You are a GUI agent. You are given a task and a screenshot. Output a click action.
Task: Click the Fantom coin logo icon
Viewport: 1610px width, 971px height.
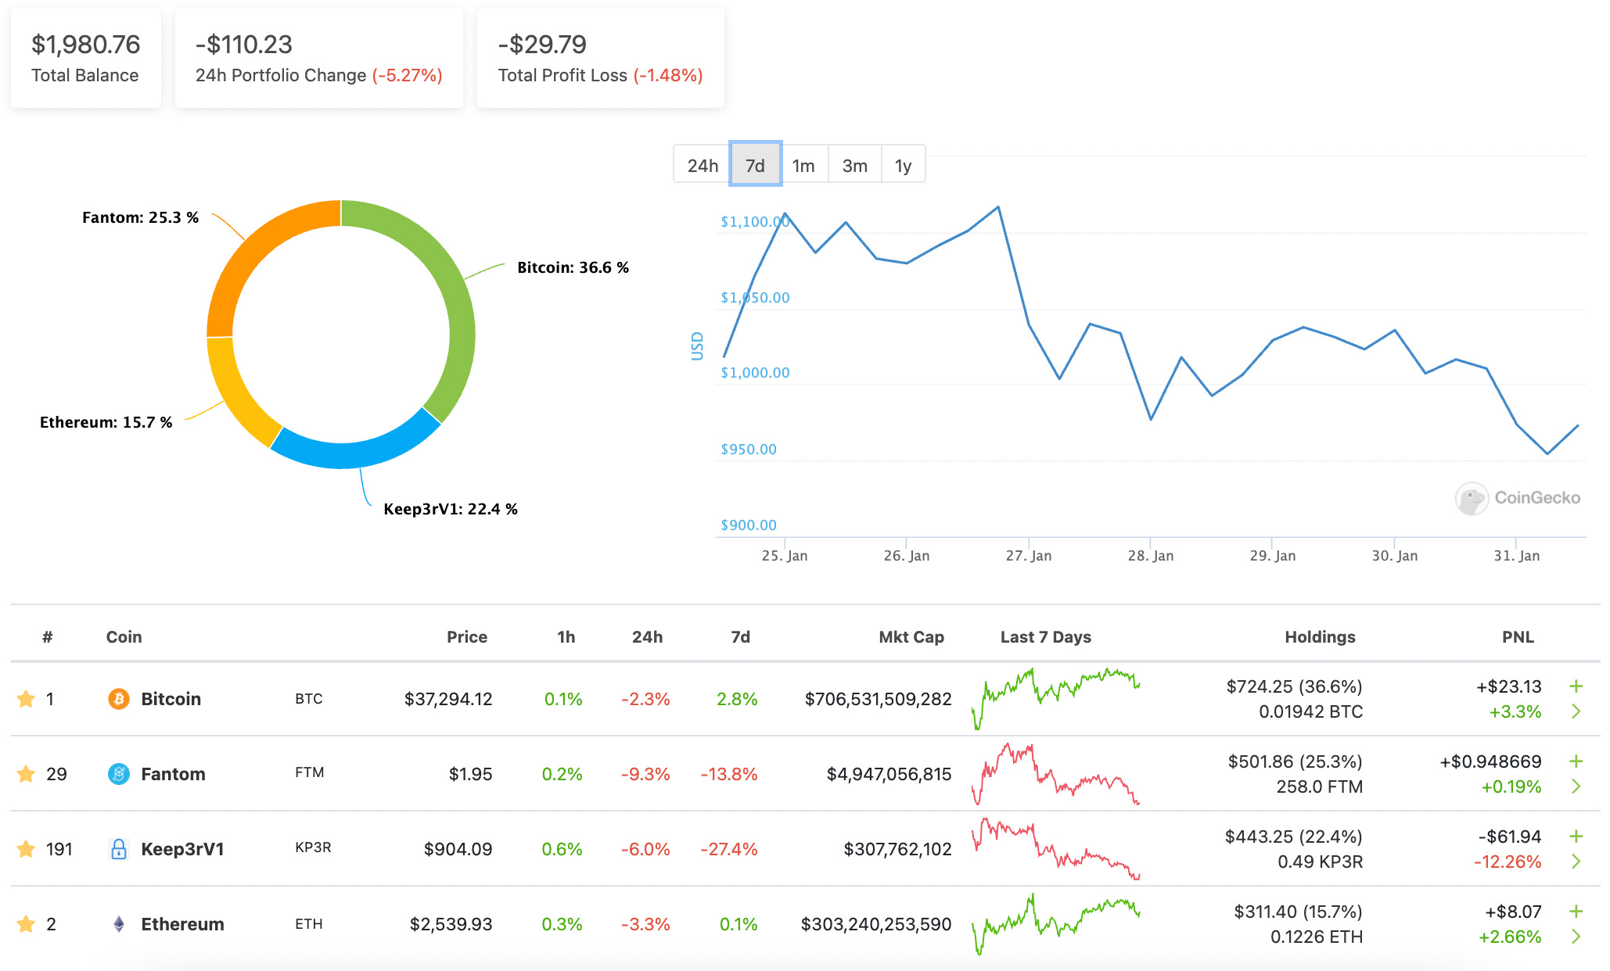pyautogui.click(x=119, y=774)
